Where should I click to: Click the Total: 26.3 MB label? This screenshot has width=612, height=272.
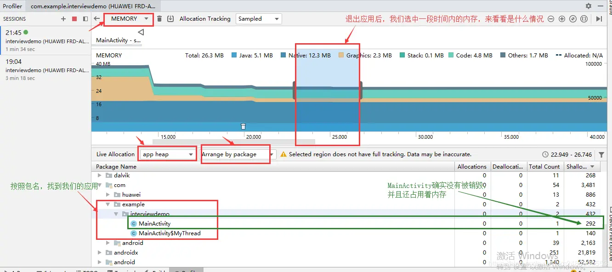(204, 56)
